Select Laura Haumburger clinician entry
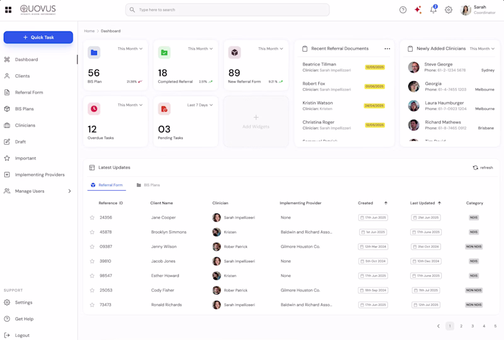 450,105
